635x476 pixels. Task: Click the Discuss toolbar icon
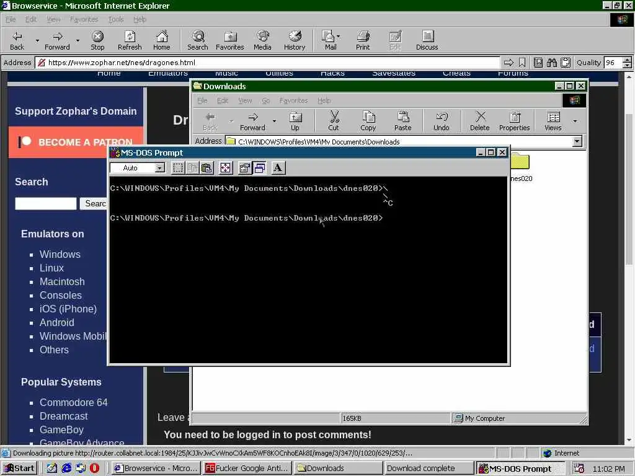(x=427, y=40)
